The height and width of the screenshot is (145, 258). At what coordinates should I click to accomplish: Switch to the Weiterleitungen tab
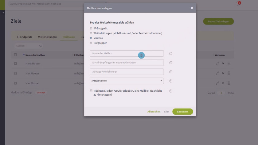(x=47, y=37)
